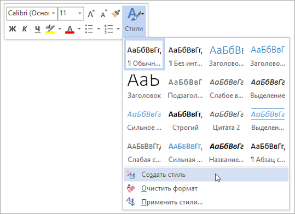This screenshot has height=214, width=295.
Task: Select the Обычн... style
Action: pos(144,54)
